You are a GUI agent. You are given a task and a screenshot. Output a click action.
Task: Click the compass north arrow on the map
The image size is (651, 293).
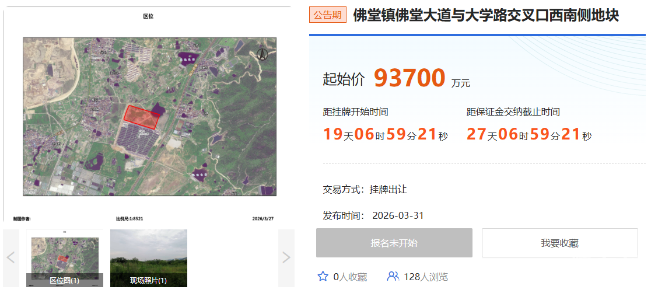point(262,54)
